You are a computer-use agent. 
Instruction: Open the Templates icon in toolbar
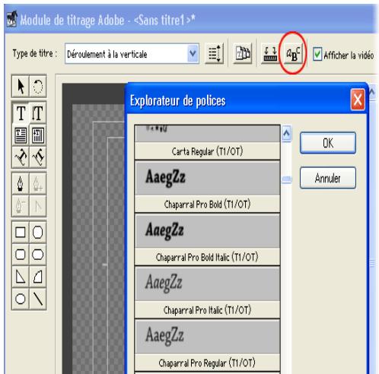[x=243, y=54]
